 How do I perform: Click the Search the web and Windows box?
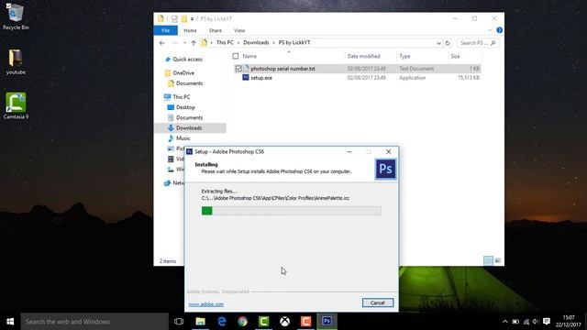tap(94, 322)
